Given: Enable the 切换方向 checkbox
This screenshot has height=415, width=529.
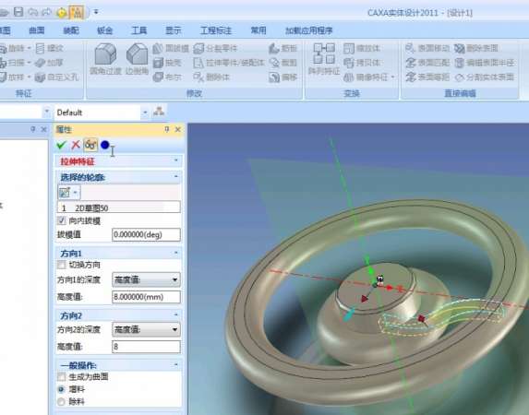Looking at the screenshot, I should pyautogui.click(x=62, y=265).
